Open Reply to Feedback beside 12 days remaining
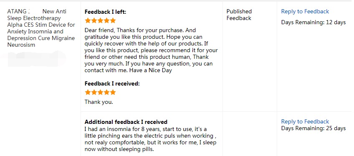This screenshot has width=354, height=156. (x=305, y=12)
